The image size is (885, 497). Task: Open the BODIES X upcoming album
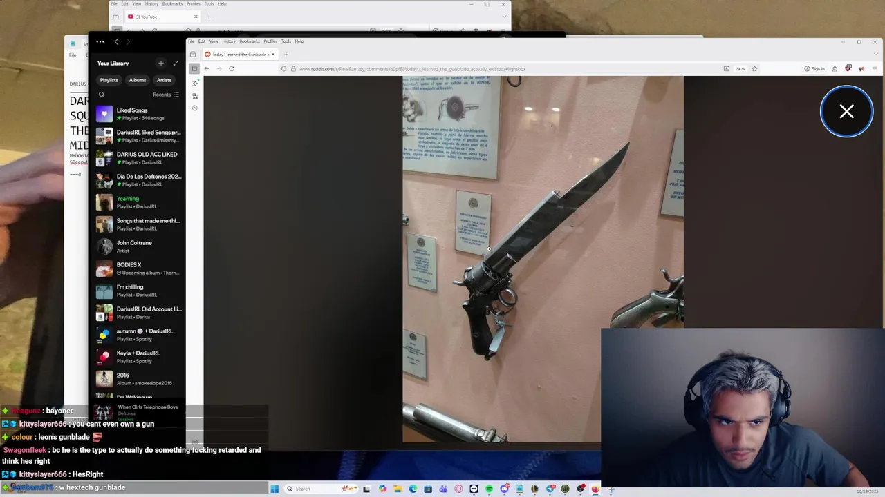click(x=138, y=269)
